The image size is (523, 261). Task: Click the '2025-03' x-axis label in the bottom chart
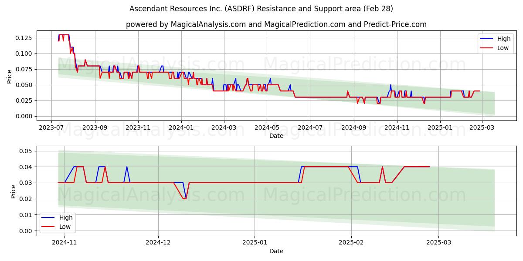(x=438, y=243)
